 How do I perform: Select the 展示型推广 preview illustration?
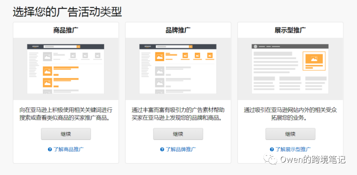click(x=290, y=69)
